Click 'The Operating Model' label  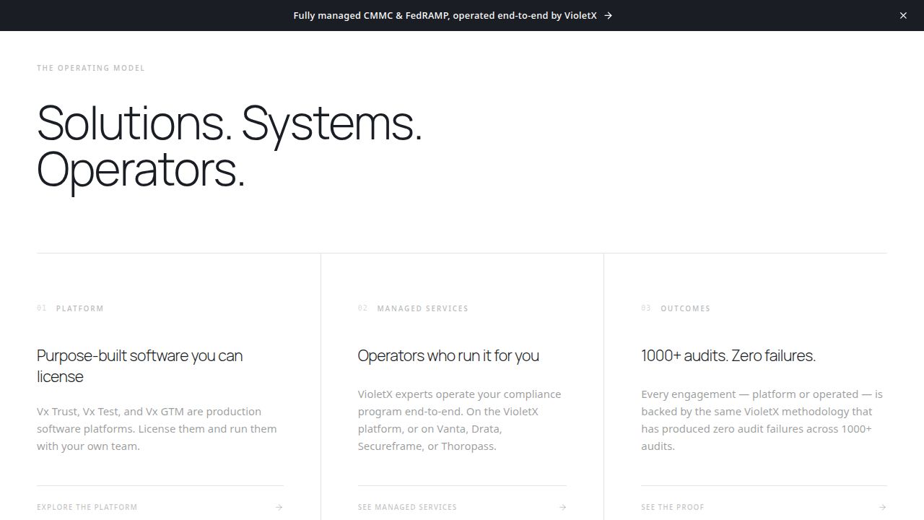click(x=91, y=68)
